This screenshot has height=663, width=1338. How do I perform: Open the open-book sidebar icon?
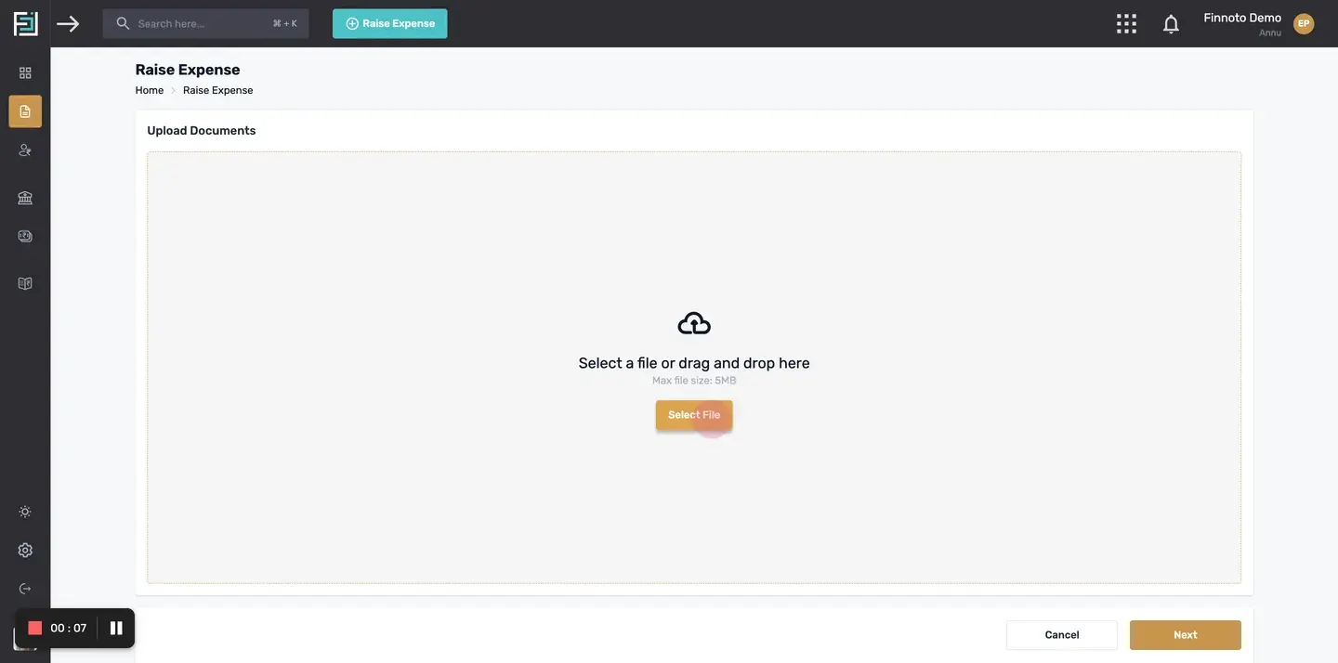pos(25,283)
